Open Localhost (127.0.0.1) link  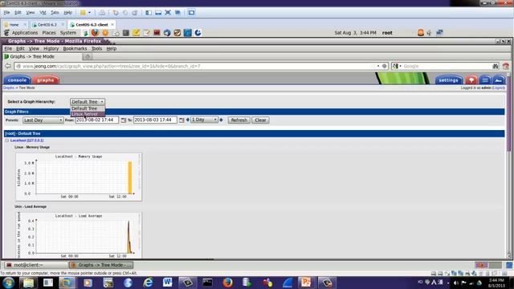coord(27,140)
